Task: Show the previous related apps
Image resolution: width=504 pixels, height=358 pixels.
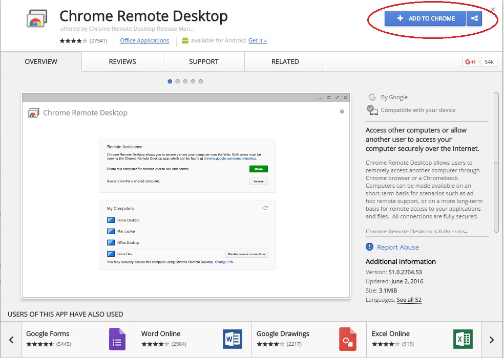Action: 11,340
